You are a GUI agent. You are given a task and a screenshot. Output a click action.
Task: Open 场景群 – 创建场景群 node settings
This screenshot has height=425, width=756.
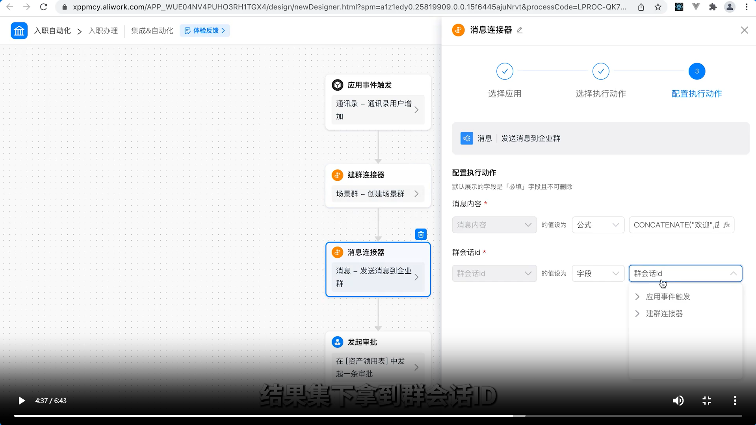378,194
